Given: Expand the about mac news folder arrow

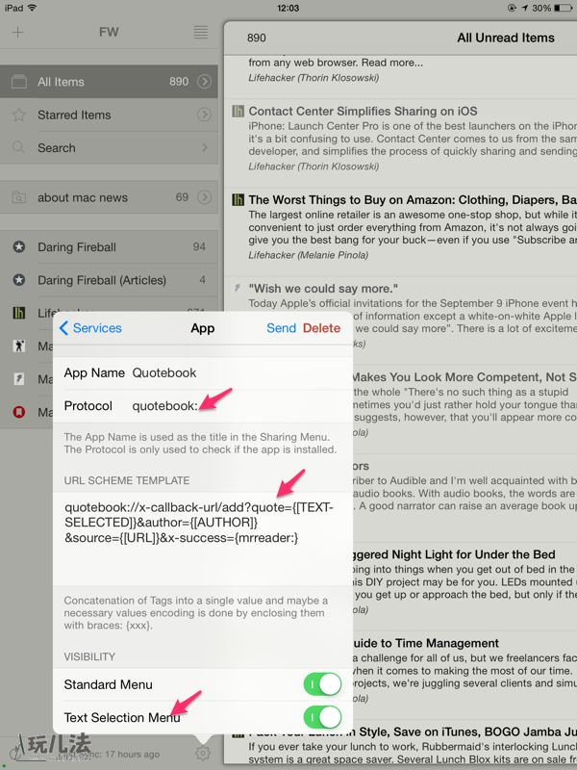Looking at the screenshot, I should [x=204, y=197].
